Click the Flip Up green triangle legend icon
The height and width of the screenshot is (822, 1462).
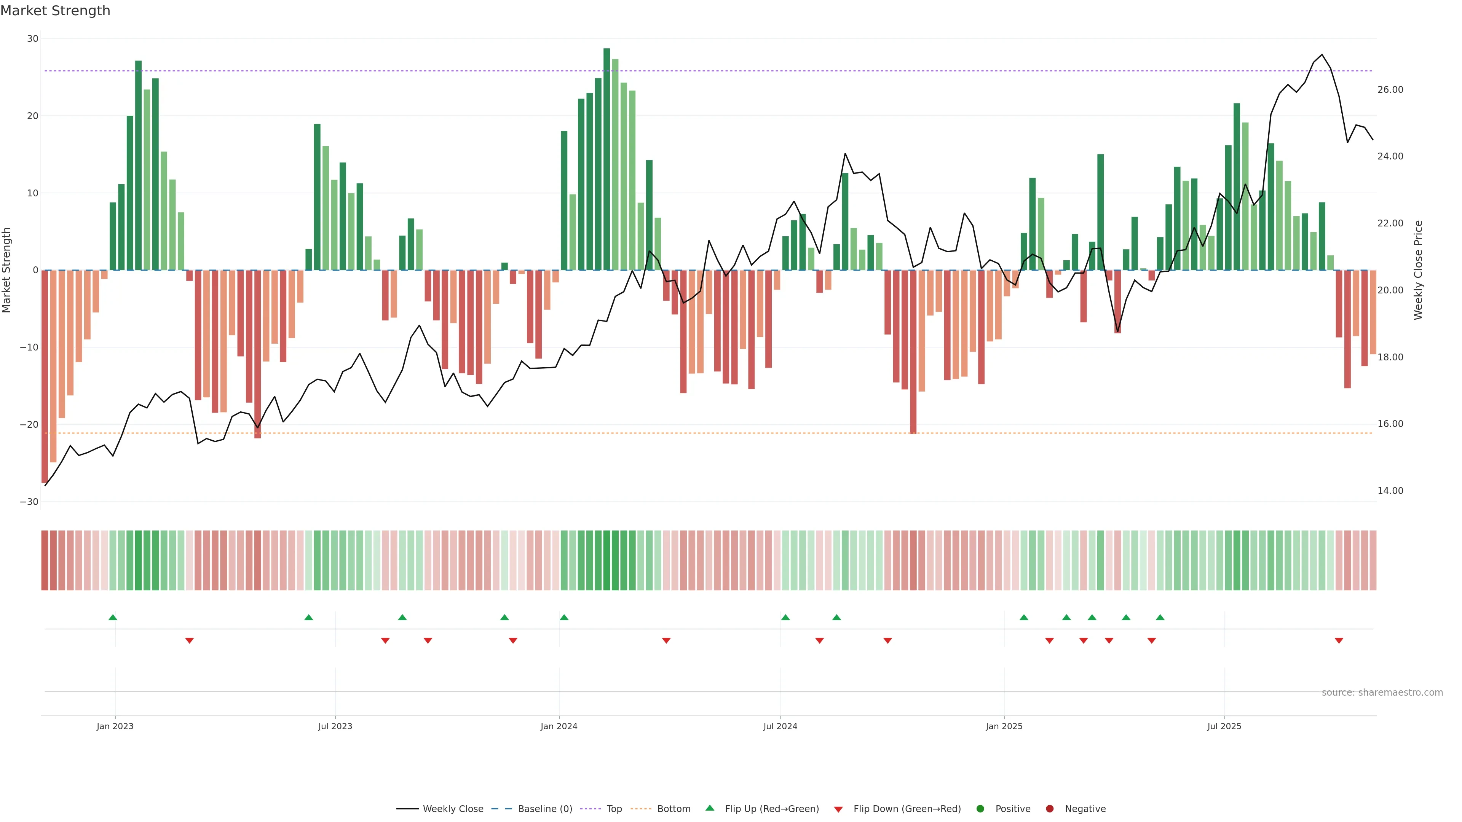click(709, 808)
